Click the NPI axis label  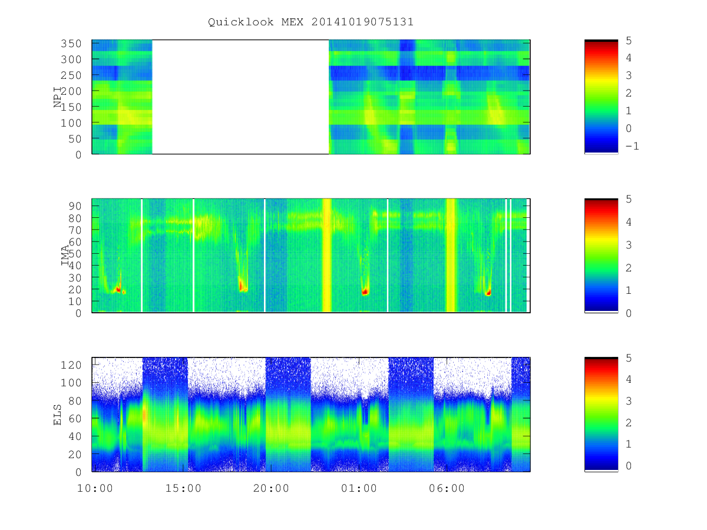(58, 97)
